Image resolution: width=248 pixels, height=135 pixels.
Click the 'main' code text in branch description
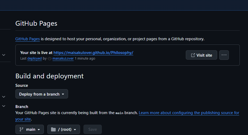point(119,113)
